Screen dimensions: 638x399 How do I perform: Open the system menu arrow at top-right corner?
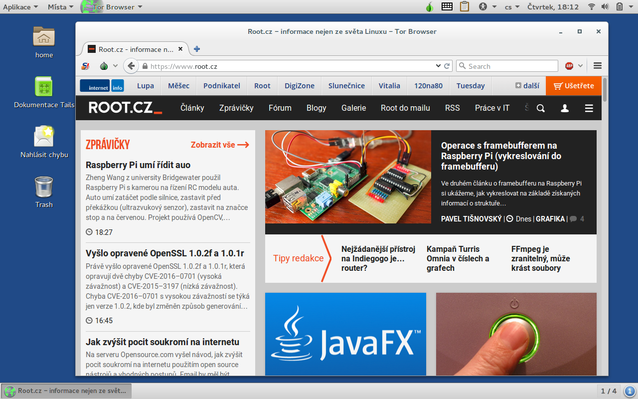[x=631, y=7]
